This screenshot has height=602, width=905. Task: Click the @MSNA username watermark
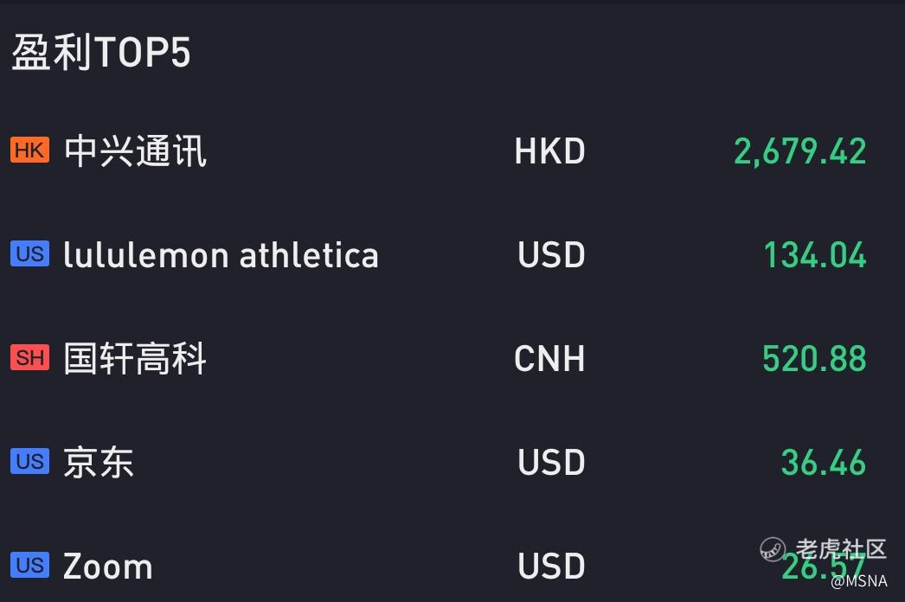tap(859, 580)
